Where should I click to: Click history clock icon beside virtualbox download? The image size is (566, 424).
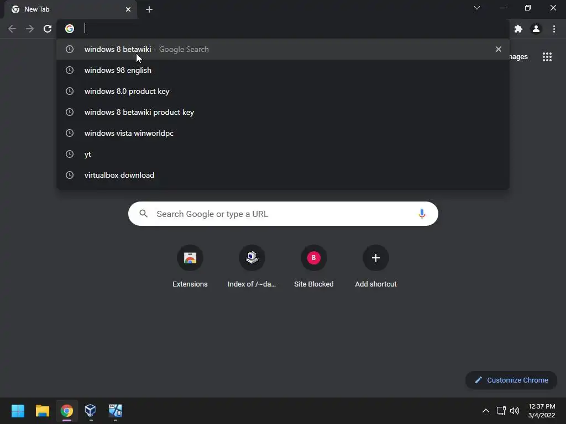(x=70, y=175)
